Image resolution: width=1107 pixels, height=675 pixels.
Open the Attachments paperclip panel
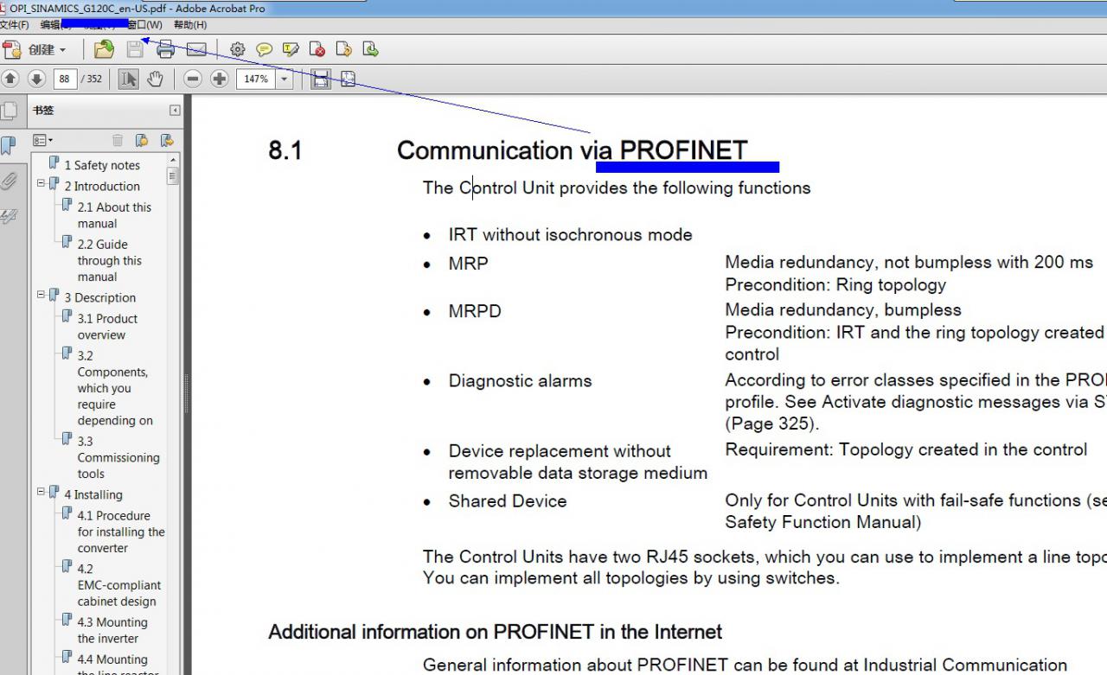click(9, 181)
